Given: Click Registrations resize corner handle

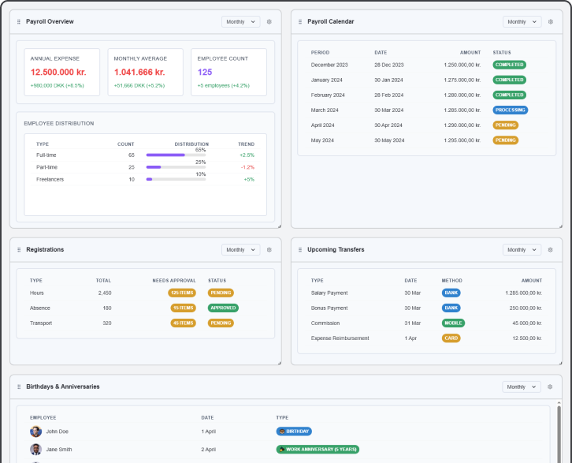Looking at the screenshot, I should point(280,363).
